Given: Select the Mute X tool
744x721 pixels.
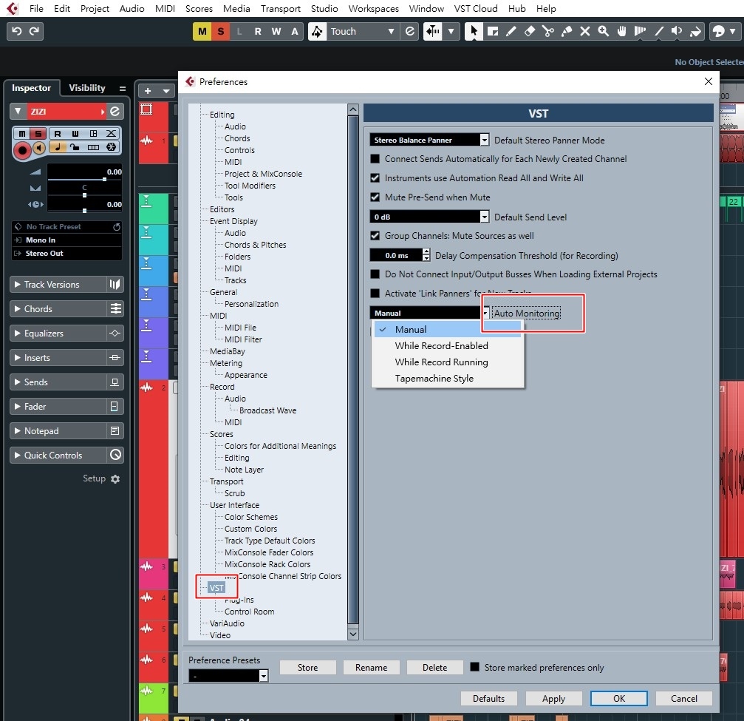Looking at the screenshot, I should tap(585, 31).
